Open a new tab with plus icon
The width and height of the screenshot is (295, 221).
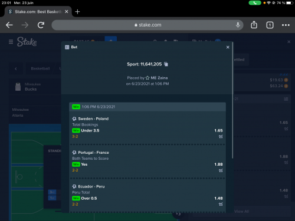[77, 12]
